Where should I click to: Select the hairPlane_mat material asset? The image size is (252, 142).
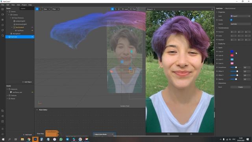[17, 92]
